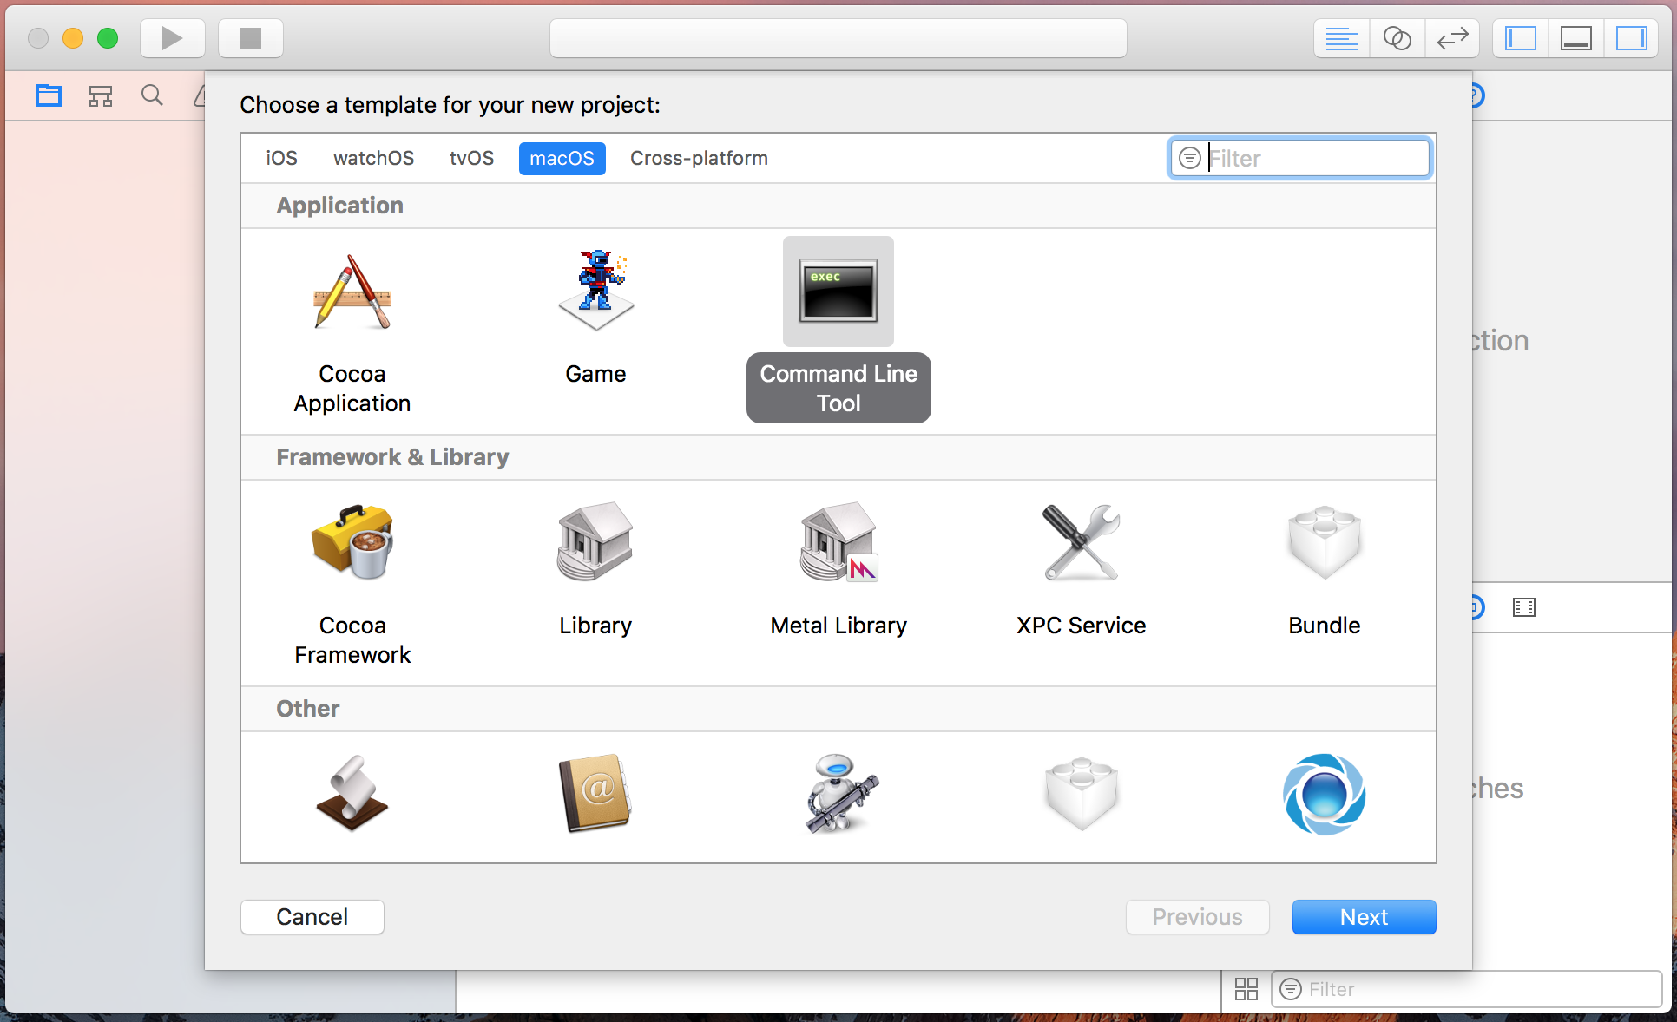
Task: Choose the Library template
Action: click(595, 568)
